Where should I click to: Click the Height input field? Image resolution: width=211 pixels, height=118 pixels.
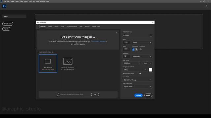pos(126,49)
